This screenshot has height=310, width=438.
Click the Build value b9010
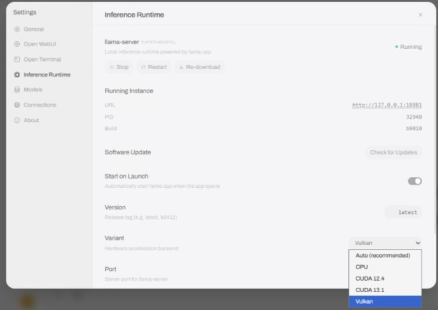tap(414, 128)
